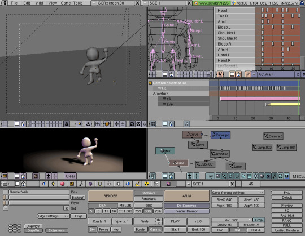Select the Wave action strip in NLA
Viewport: 305px width, 236px height.
coord(282,104)
